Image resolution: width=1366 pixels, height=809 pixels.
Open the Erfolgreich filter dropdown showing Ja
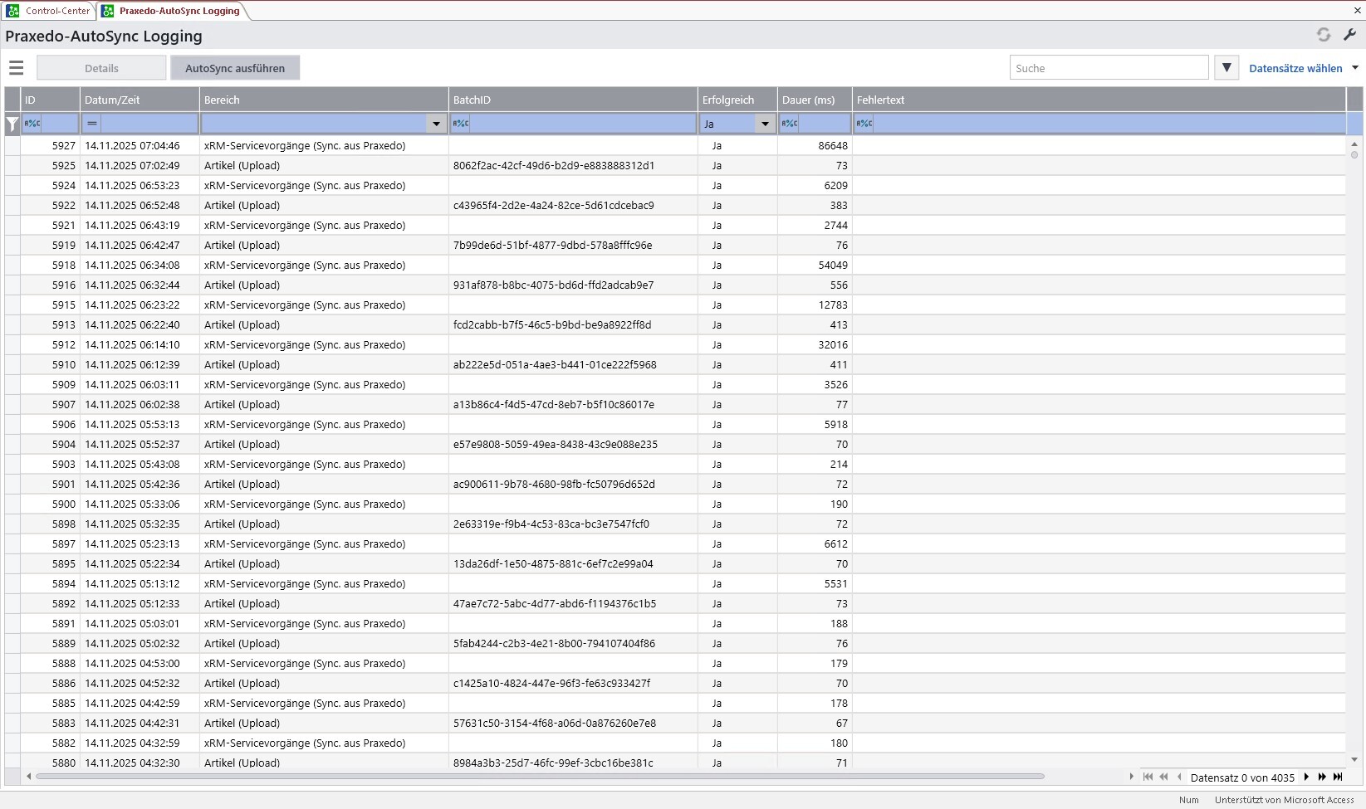(765, 124)
